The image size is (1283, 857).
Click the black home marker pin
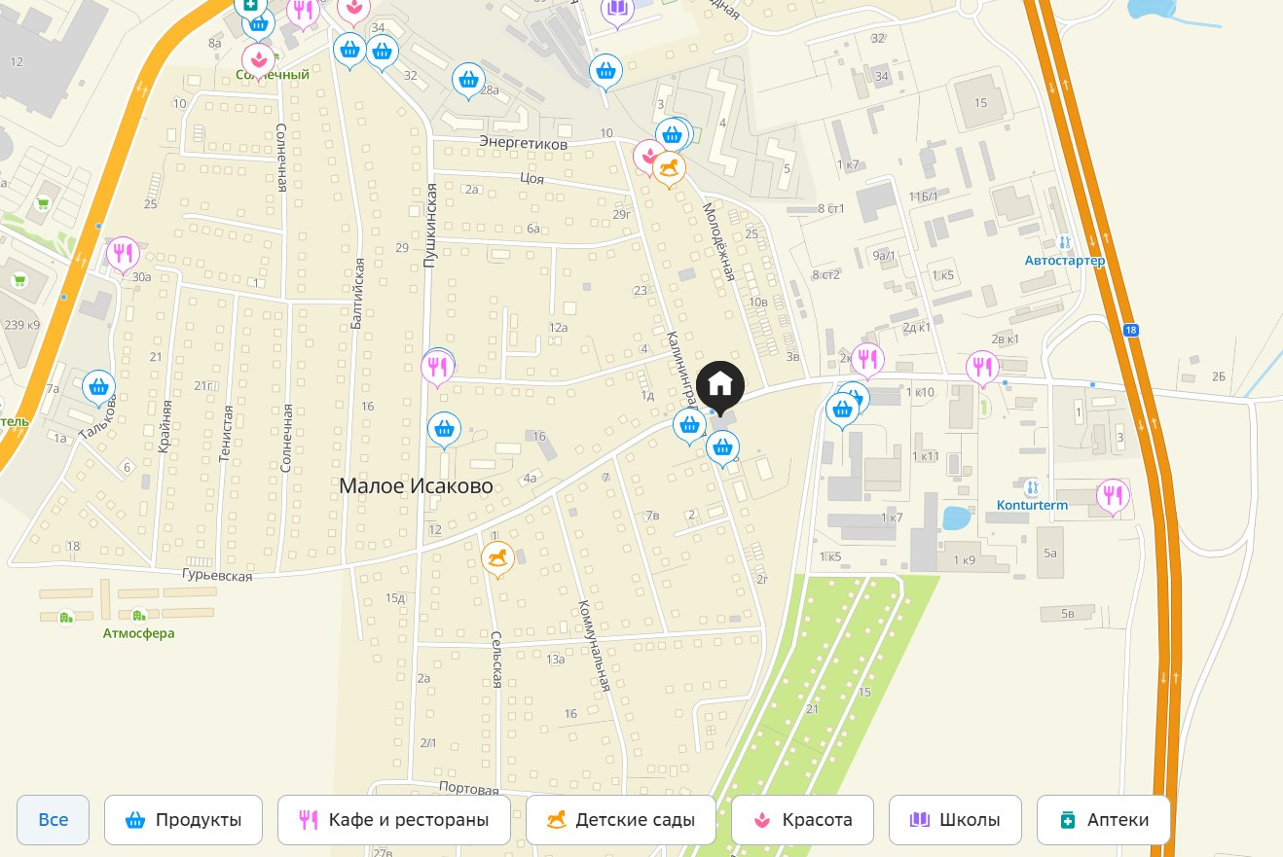point(719,387)
